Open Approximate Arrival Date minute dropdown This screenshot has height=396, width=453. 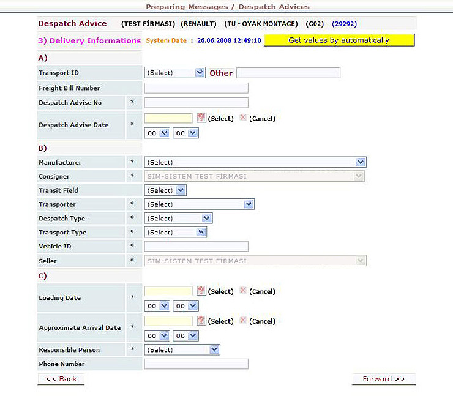185,336
